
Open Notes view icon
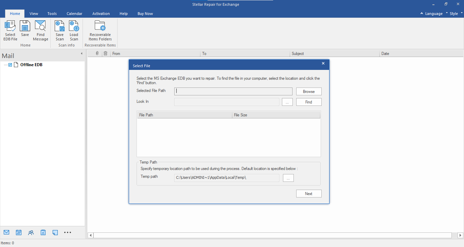(x=55, y=232)
